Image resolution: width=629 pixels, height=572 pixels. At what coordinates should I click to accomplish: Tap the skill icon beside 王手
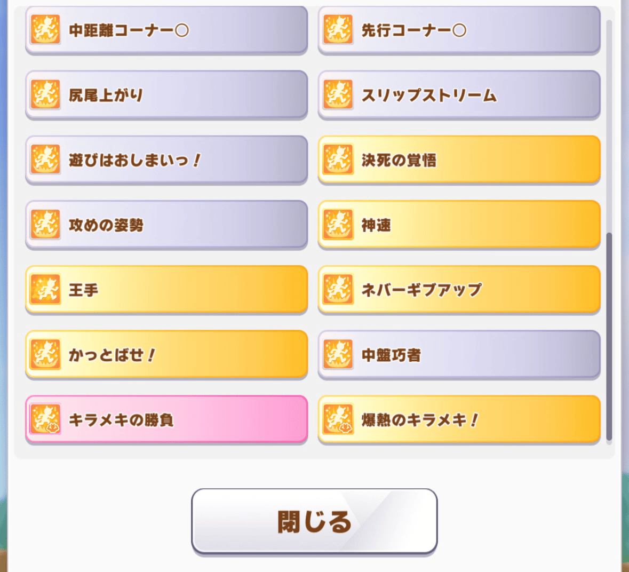tap(45, 289)
